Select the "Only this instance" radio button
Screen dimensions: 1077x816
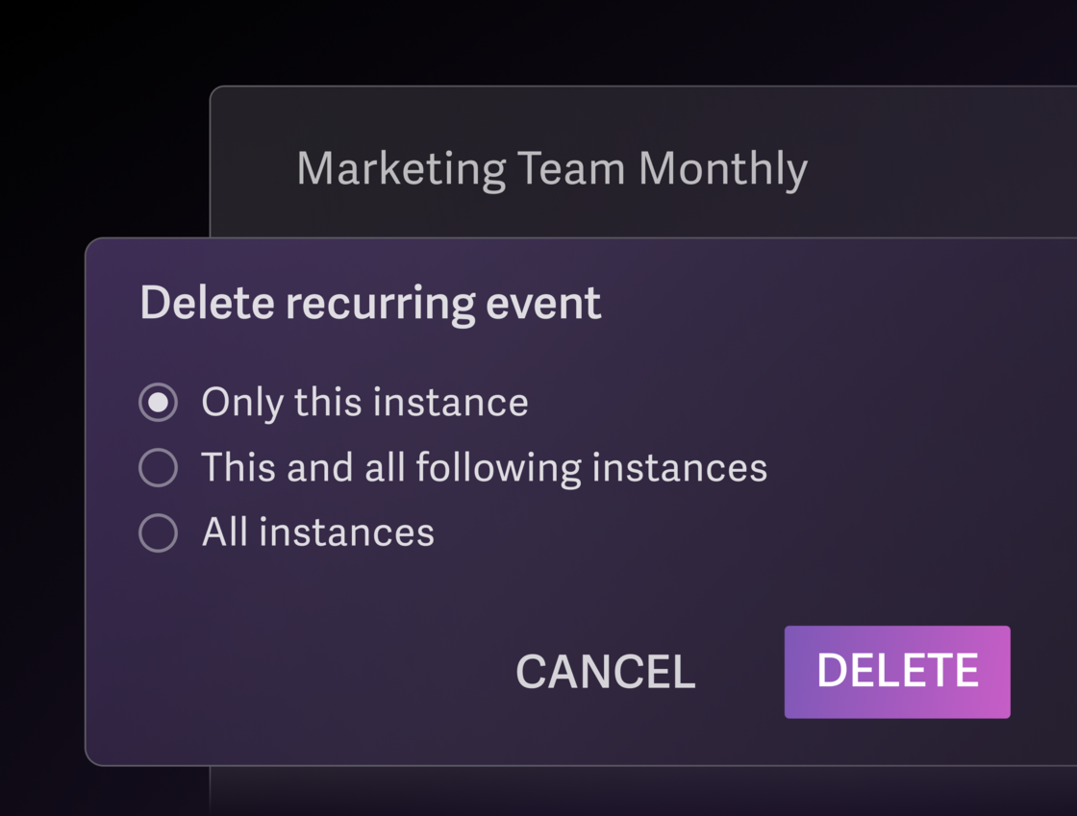pyautogui.click(x=159, y=402)
